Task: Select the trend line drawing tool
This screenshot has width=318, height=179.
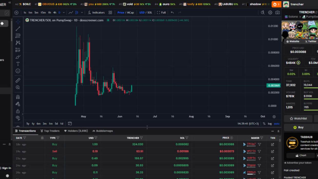Action: click(18, 29)
